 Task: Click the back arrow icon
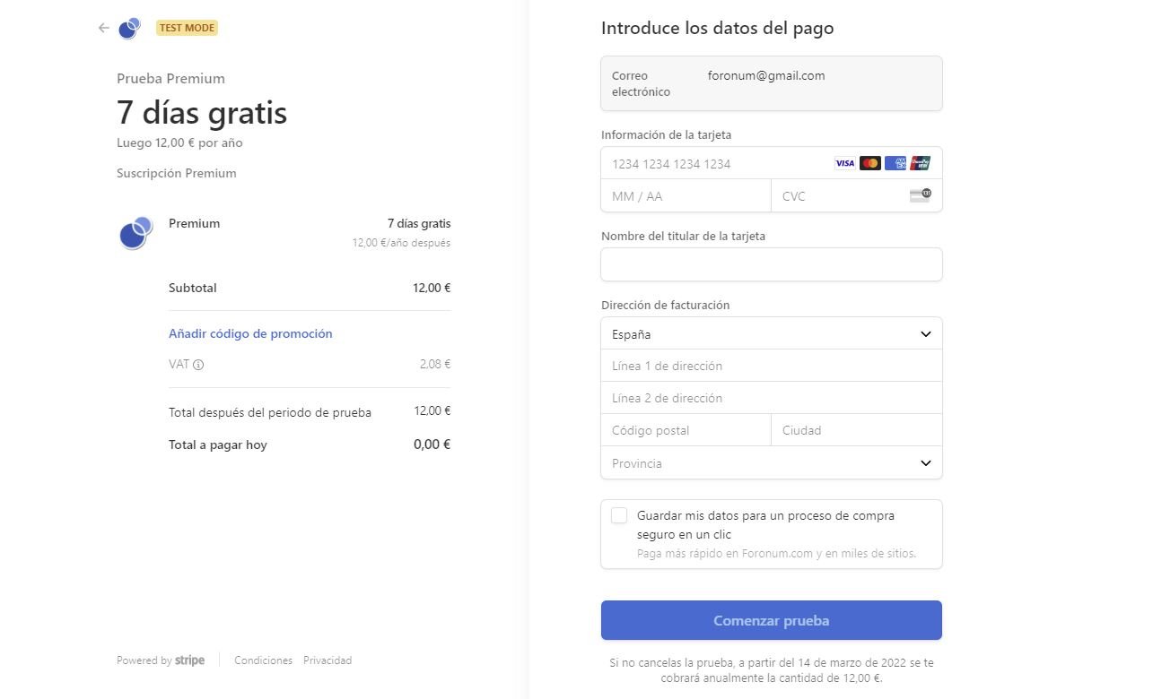103,28
